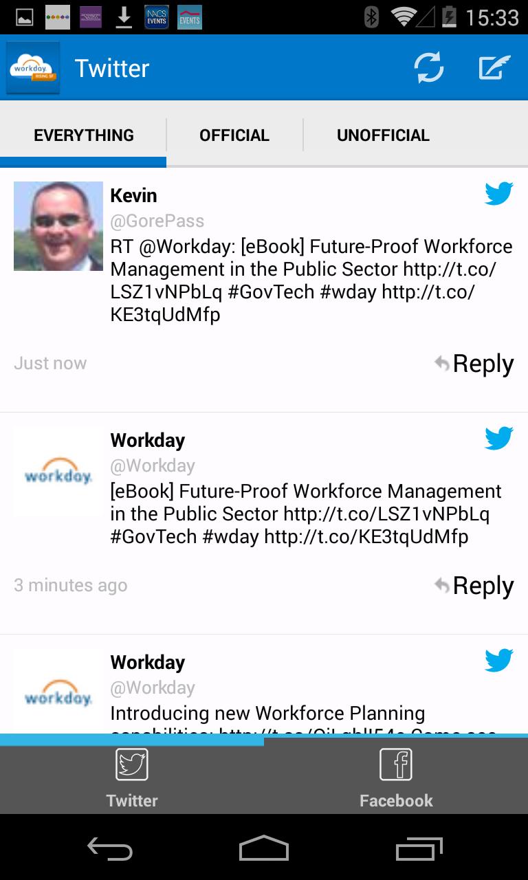Tap the Workday app logo in header

(33, 68)
